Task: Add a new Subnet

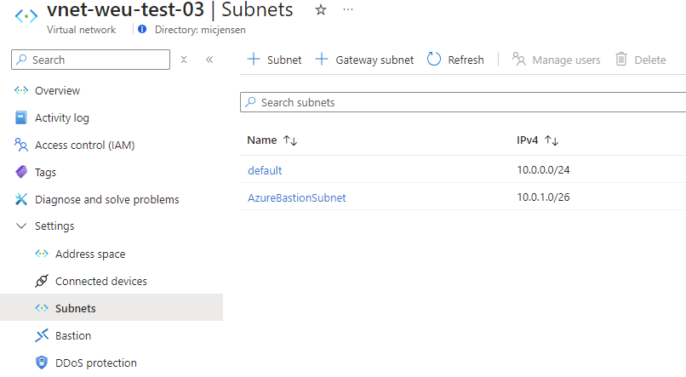Action: pos(274,60)
